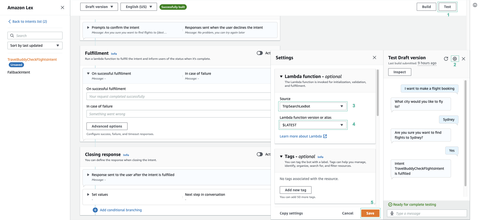Collapse the Tags optional section
Screen dimensions: 480x220
pos(281,156)
